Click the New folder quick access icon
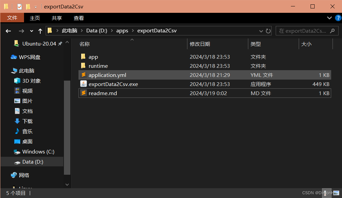This screenshot has width=342, height=198. click(28, 6)
